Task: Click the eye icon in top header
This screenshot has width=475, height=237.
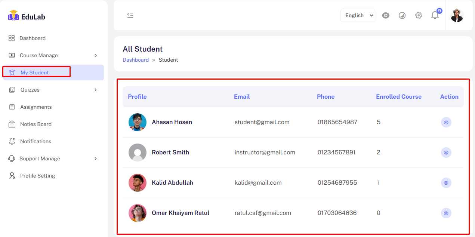Action: pyautogui.click(x=386, y=15)
